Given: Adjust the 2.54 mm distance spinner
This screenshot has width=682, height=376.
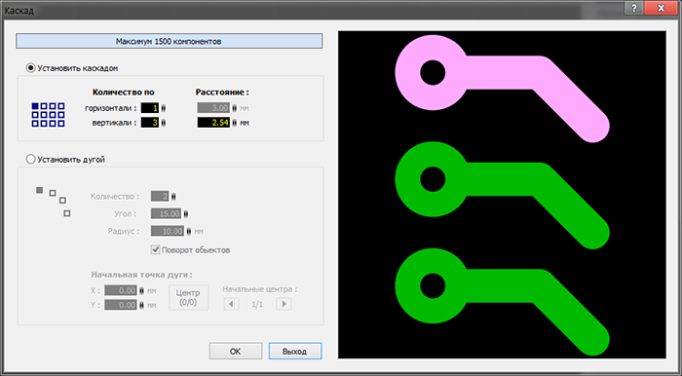Looking at the screenshot, I should [x=235, y=123].
